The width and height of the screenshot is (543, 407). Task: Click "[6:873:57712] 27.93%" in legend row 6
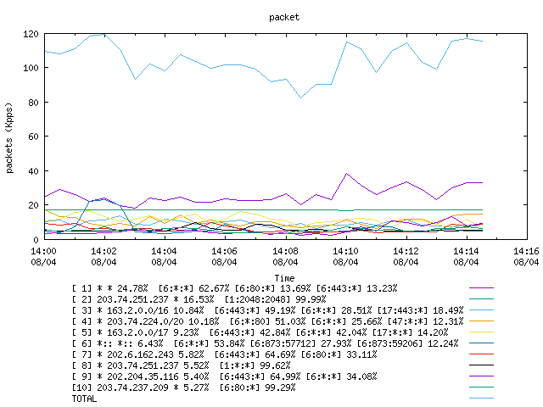301,343
